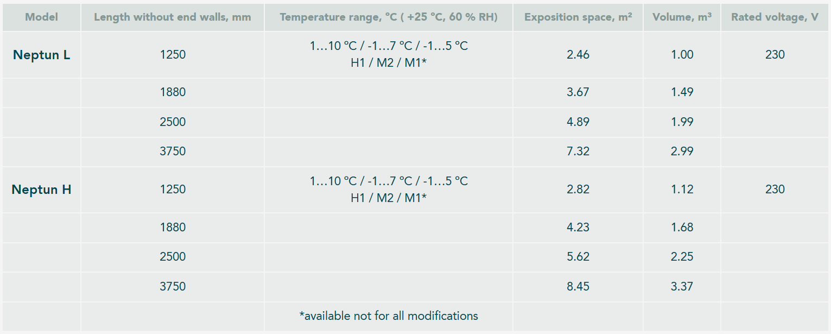
Task: Select the 1.00 volume cell
Action: click(x=682, y=55)
